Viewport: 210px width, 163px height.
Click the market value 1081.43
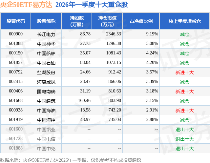114,53
